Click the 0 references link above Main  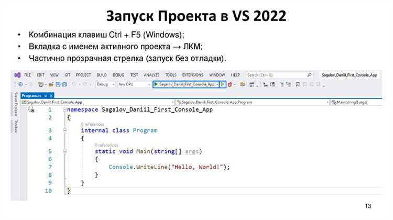click(106, 145)
